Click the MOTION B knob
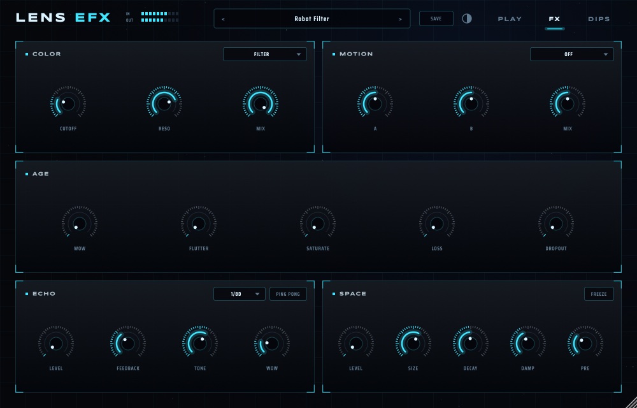This screenshot has width=637, height=408. coord(471,104)
